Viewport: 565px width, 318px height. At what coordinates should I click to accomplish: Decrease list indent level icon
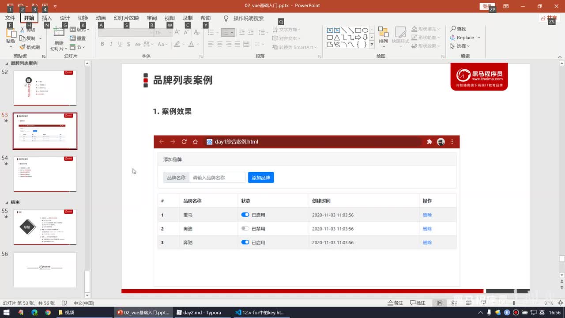tap(242, 33)
